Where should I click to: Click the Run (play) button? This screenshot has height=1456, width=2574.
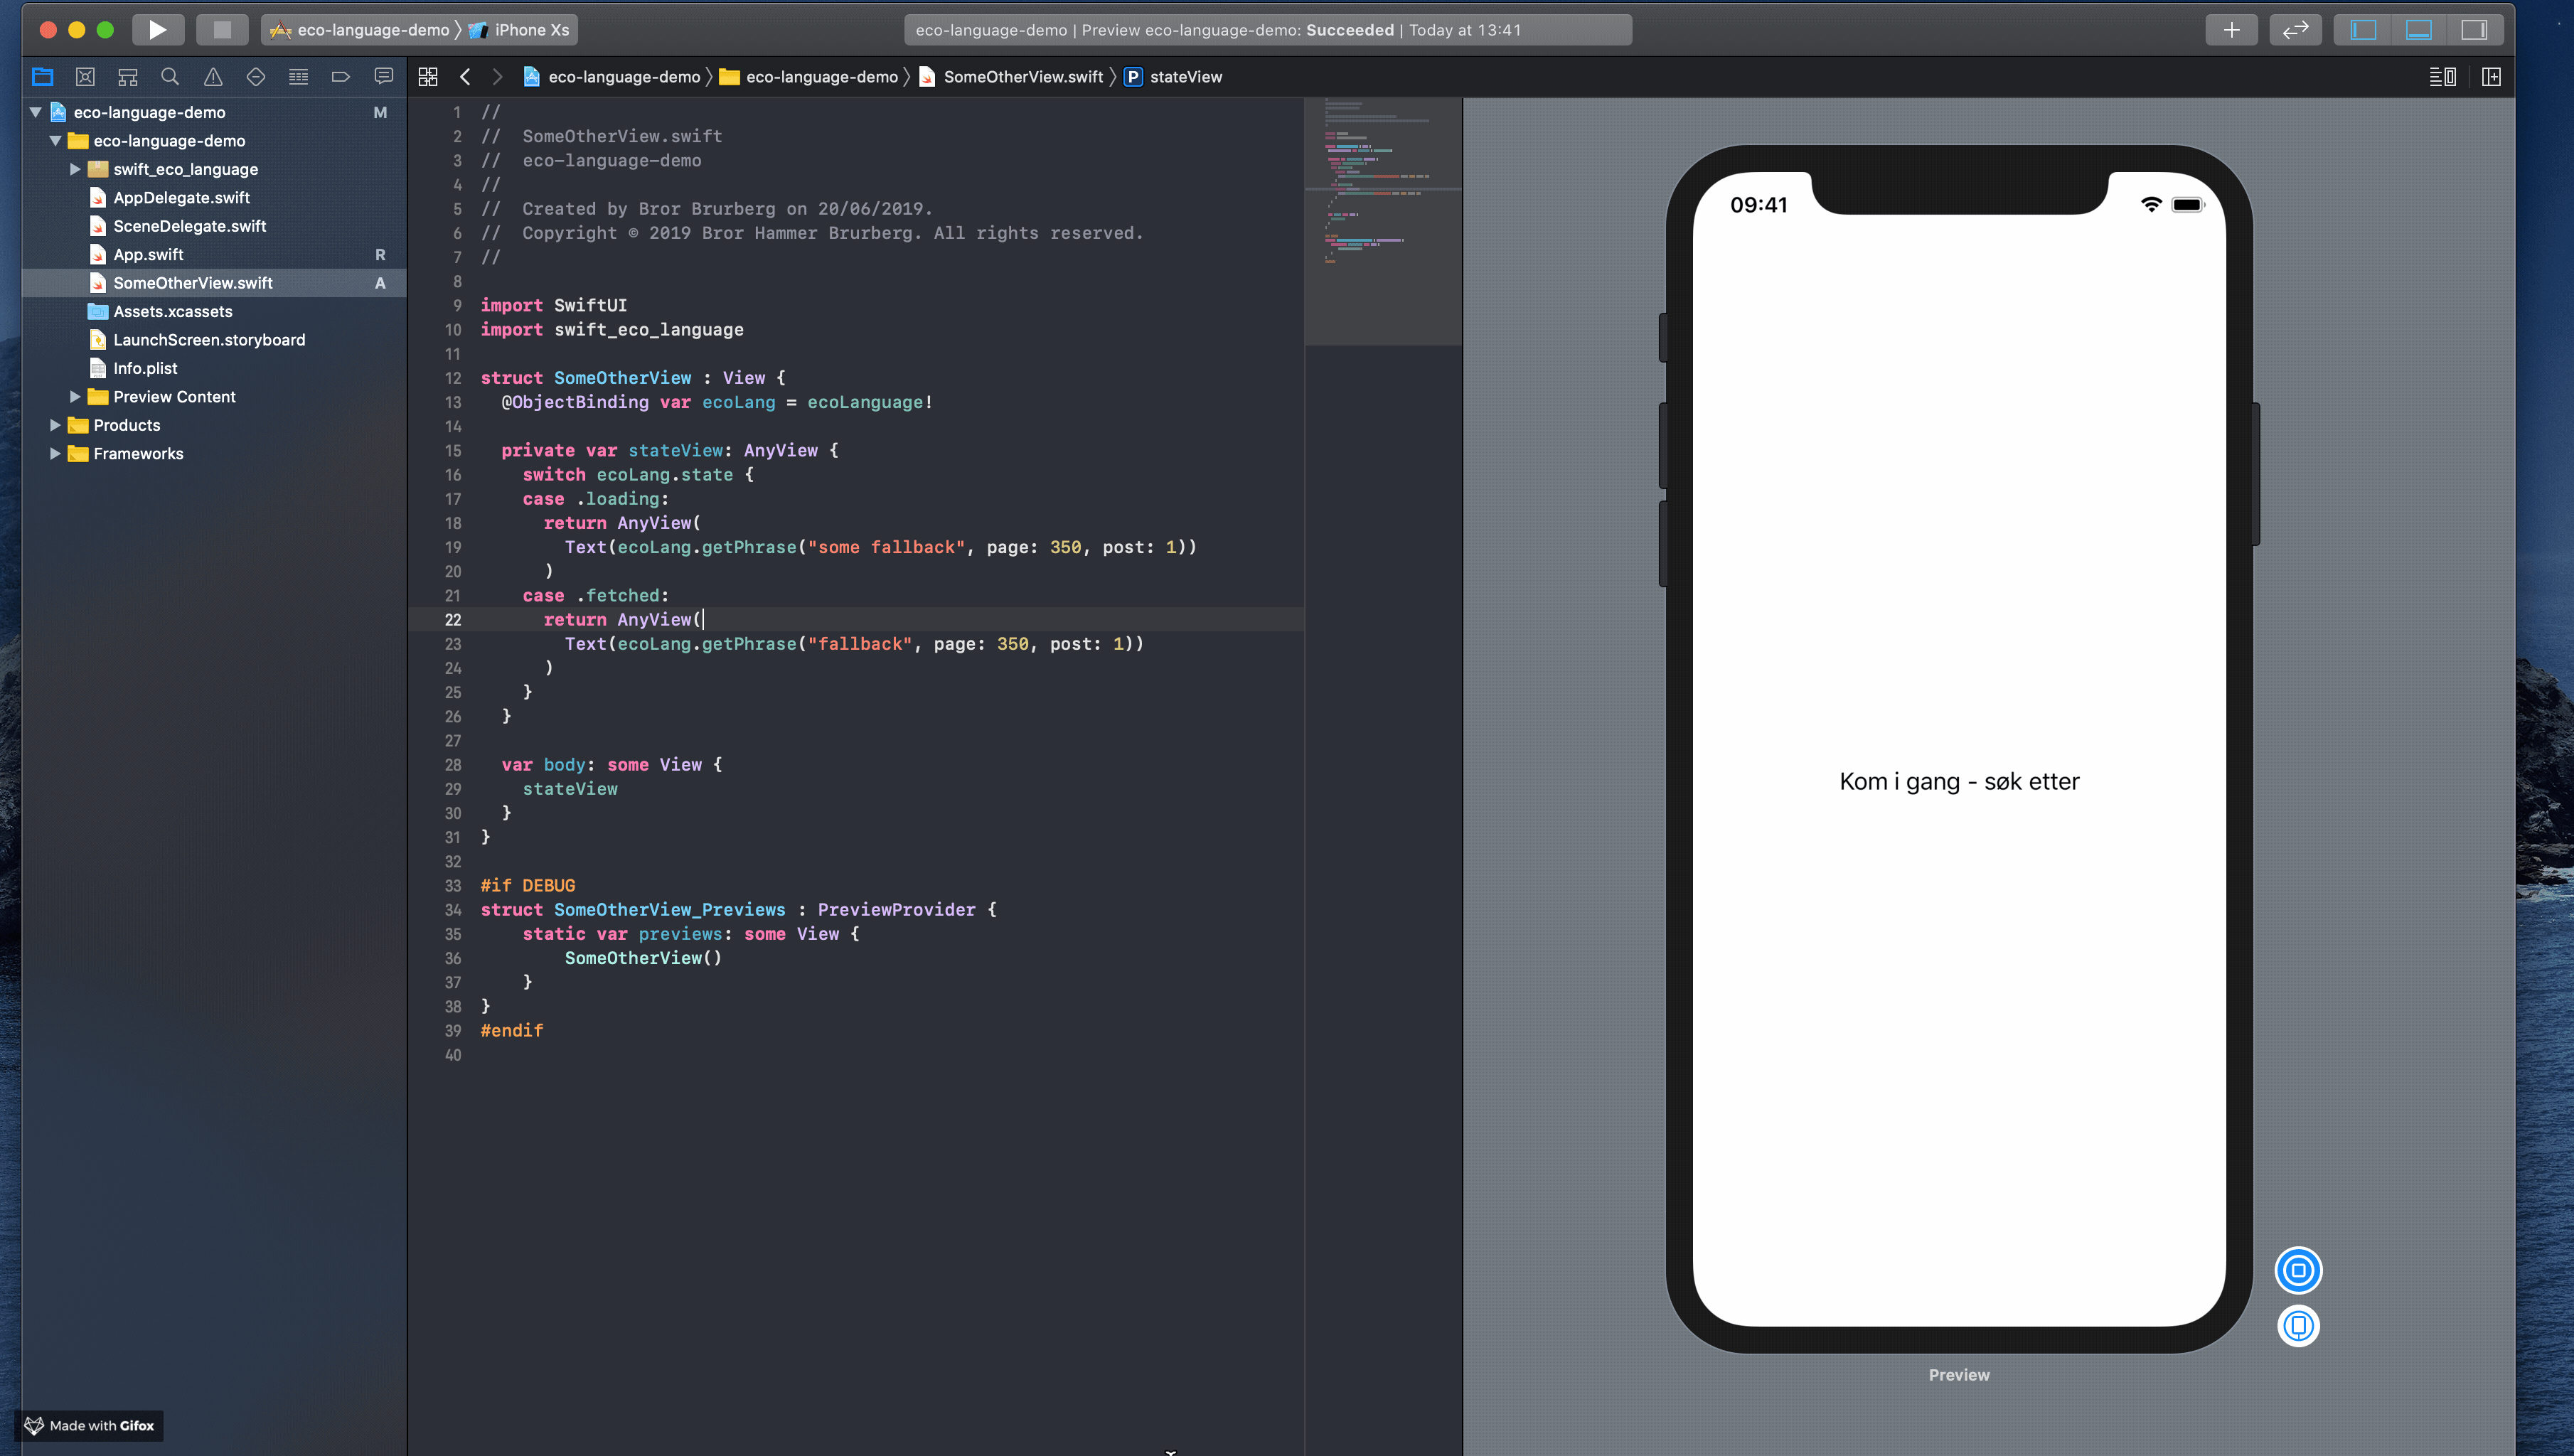[157, 30]
